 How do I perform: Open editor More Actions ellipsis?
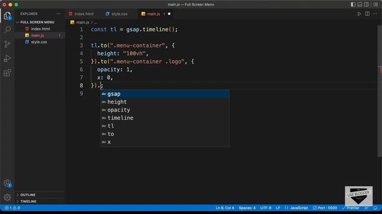pyautogui.click(x=375, y=14)
